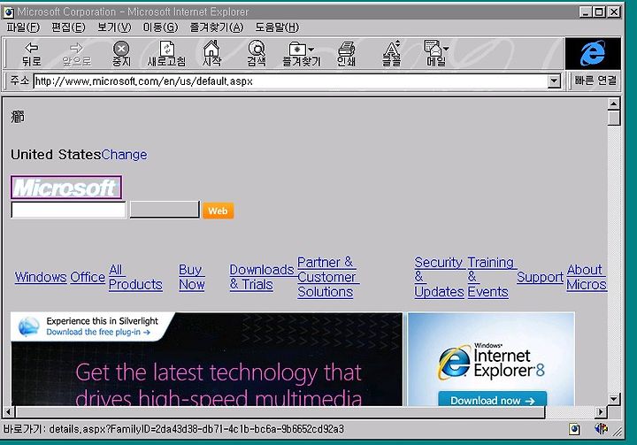Click the Internet Explorer 8 promo image

[x=491, y=359]
